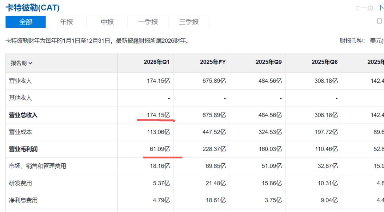Click the 营业总收入 value 174.15亿

158,115
